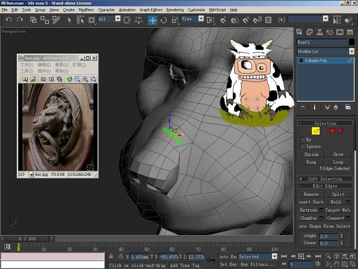Click Play Animation button

[301, 256]
